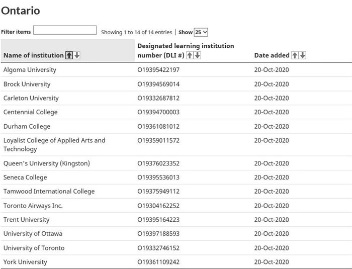The width and height of the screenshot is (352, 269).
Task: Select Durham College row name
Action: click(x=27, y=126)
